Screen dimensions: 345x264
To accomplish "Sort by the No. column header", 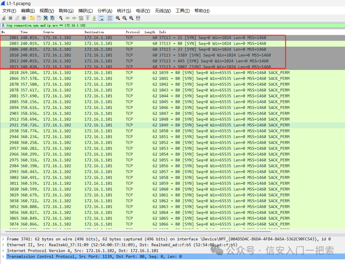I will [x=10, y=32].
